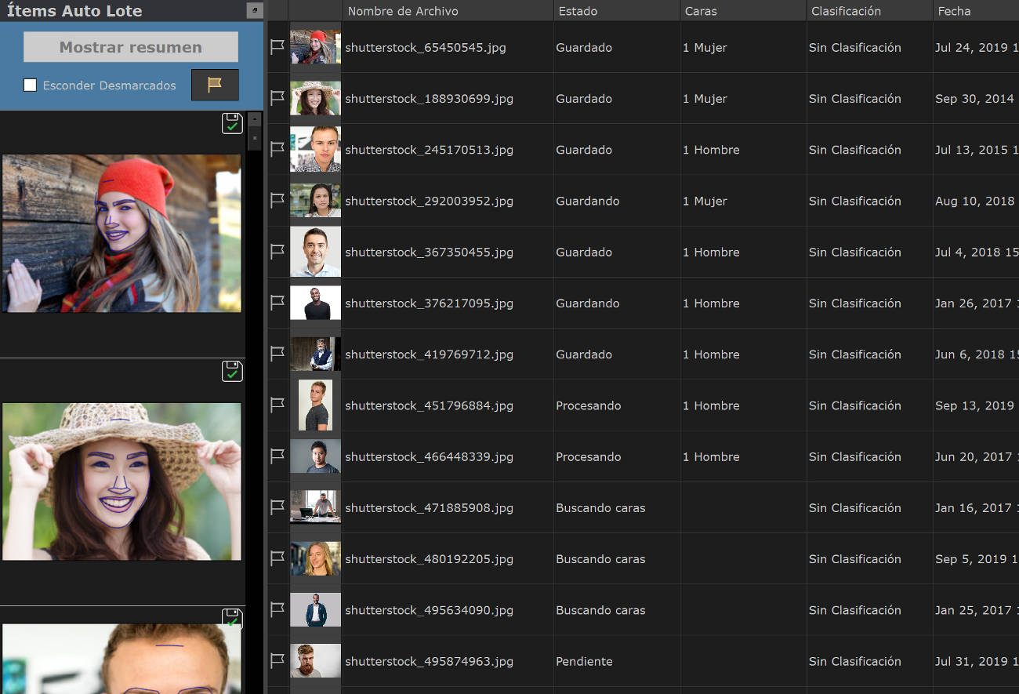The height and width of the screenshot is (694, 1019).
Task: Click the yellow flag filter button
Action: click(215, 85)
